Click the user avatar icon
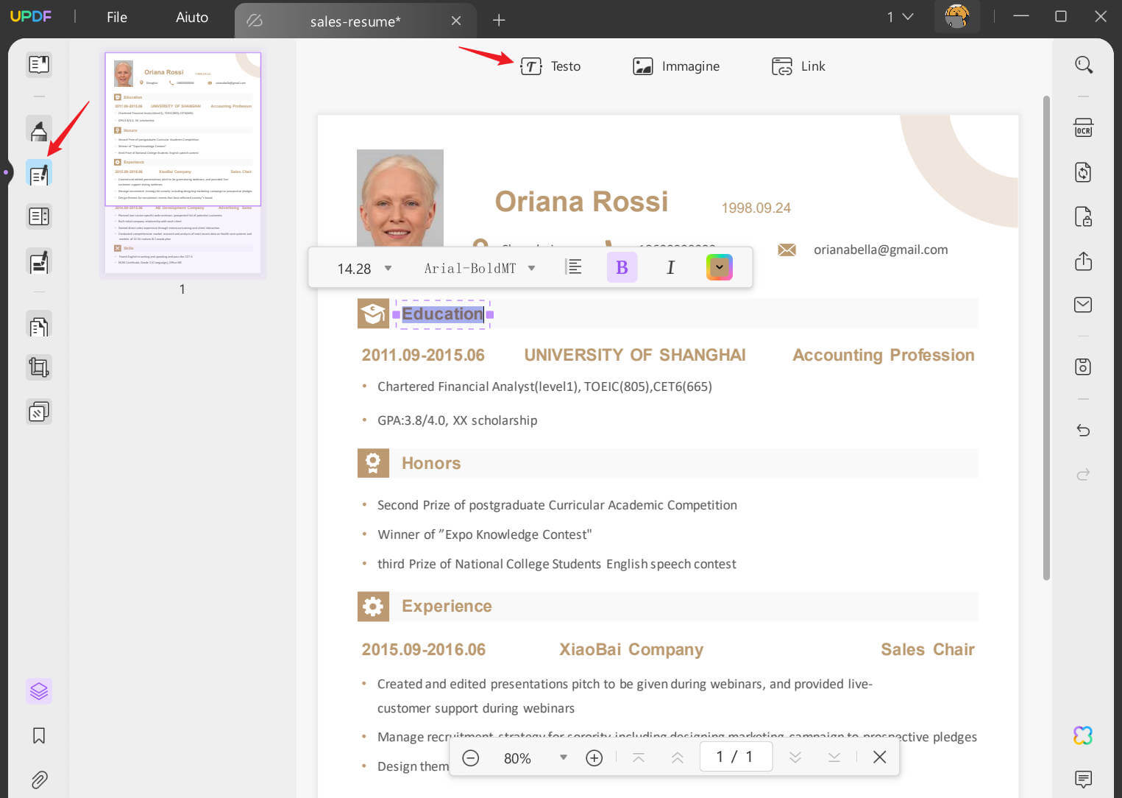Viewport: 1122px width, 798px height. coord(956,16)
